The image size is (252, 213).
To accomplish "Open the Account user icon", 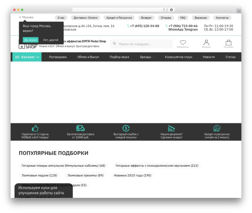I will (x=206, y=42).
